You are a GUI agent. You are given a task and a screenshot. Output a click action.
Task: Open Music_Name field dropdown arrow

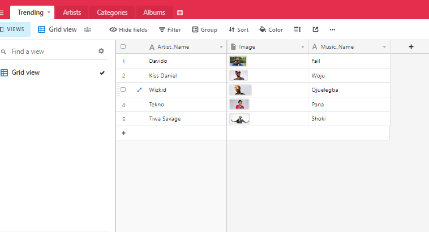384,47
